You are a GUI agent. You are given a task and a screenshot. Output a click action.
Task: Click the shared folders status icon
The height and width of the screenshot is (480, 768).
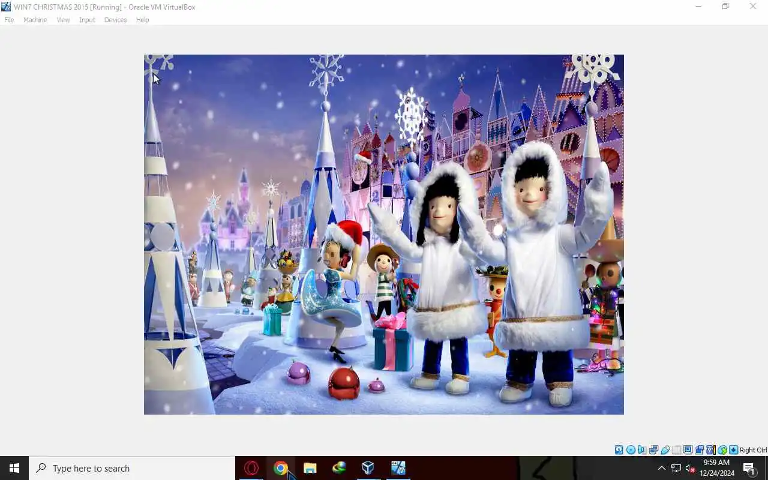(x=677, y=450)
